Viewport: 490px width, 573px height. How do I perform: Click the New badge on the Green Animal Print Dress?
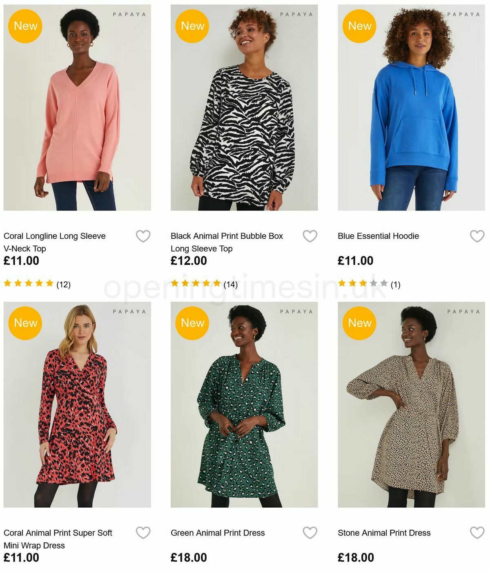tap(192, 323)
